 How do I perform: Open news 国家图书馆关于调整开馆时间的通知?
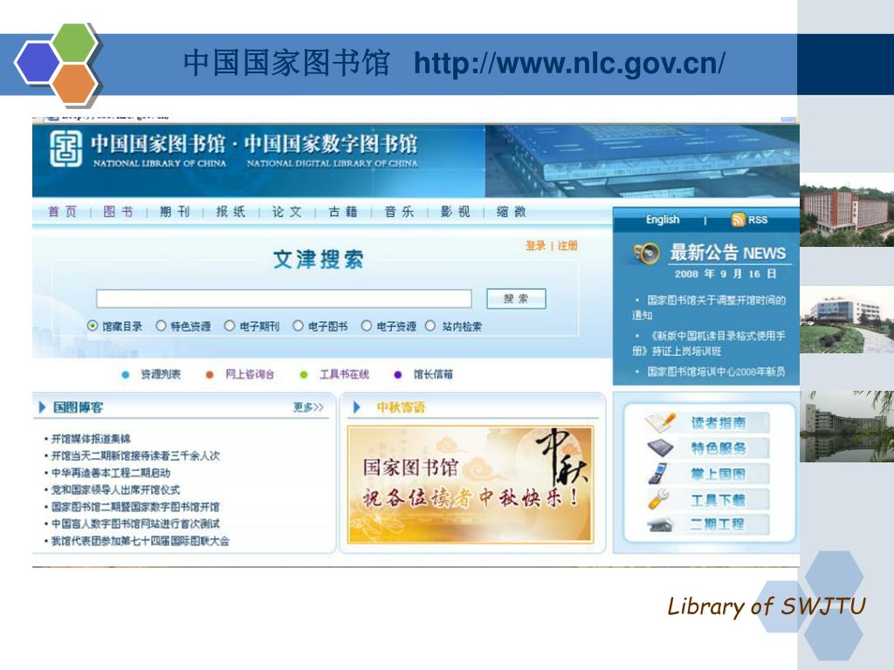tap(709, 307)
